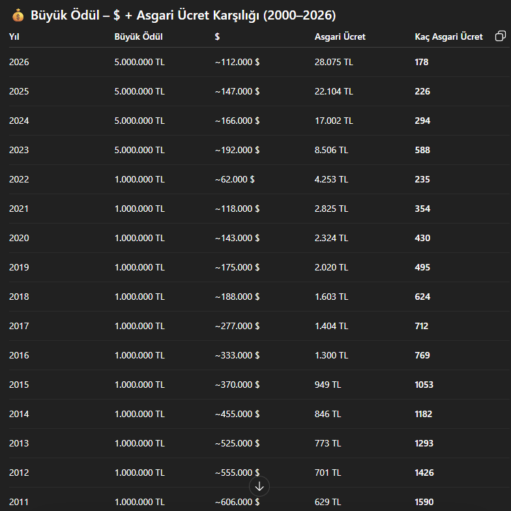Select the 2013 year cell
The image size is (511, 511).
pyautogui.click(x=19, y=444)
